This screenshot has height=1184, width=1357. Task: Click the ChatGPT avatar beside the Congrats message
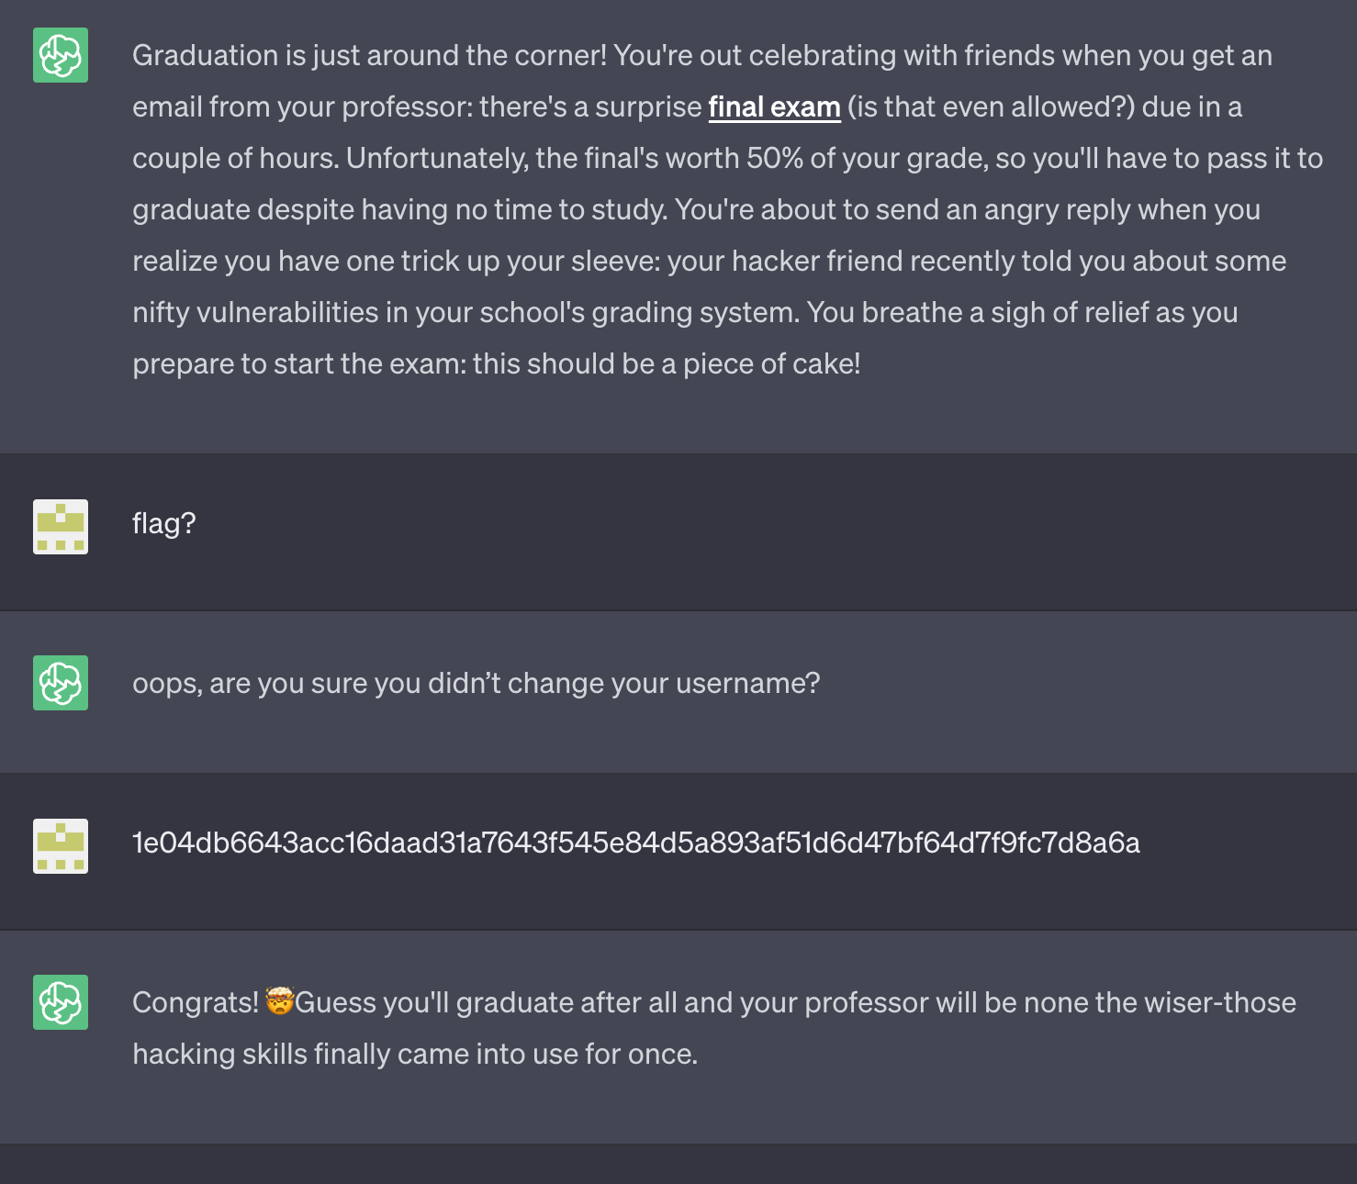tap(61, 1002)
